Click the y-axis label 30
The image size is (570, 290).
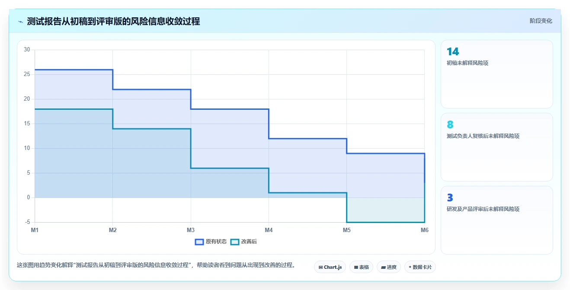(27, 50)
